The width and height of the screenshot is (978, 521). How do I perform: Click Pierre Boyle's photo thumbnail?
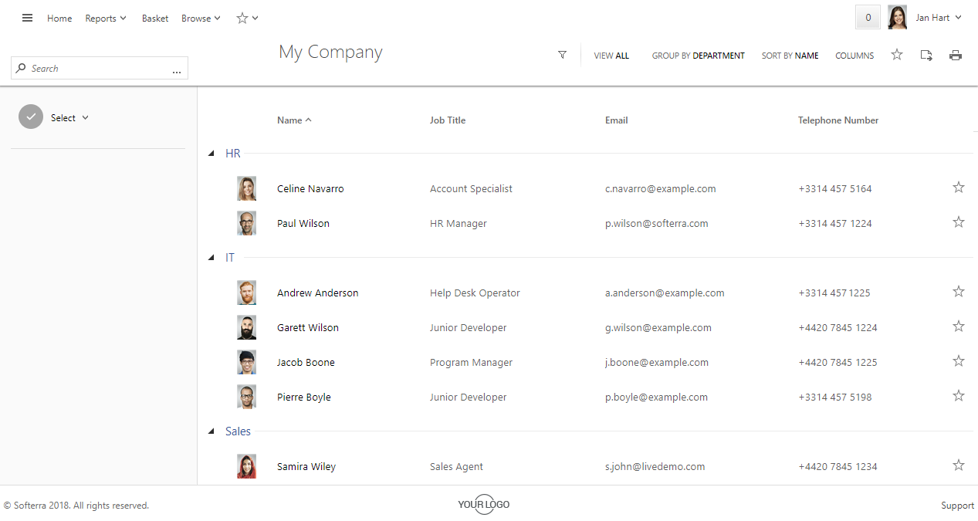[246, 397]
